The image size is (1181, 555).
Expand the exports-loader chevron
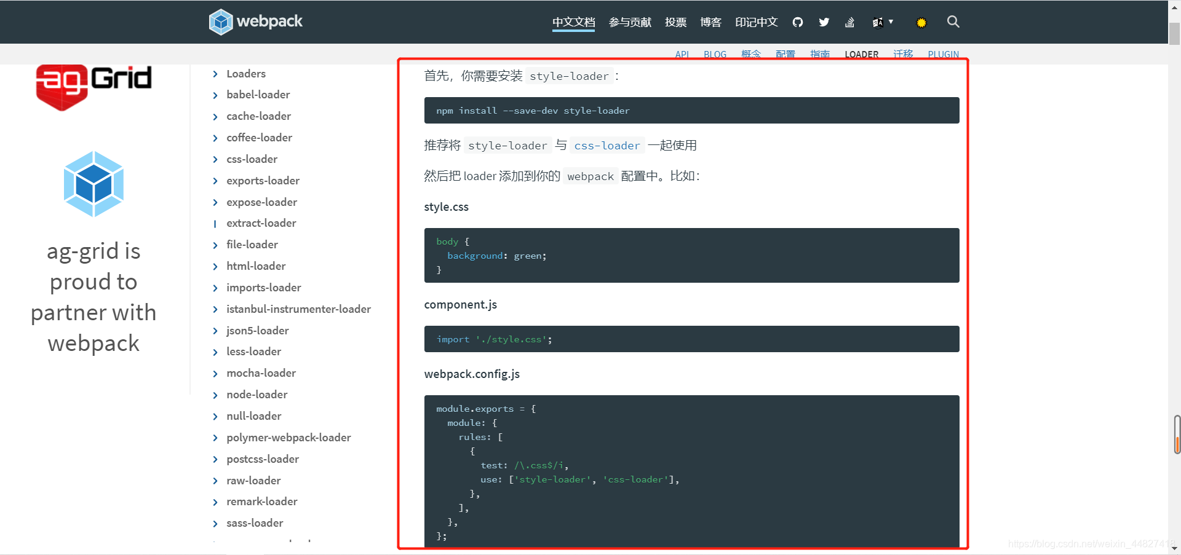click(x=215, y=181)
